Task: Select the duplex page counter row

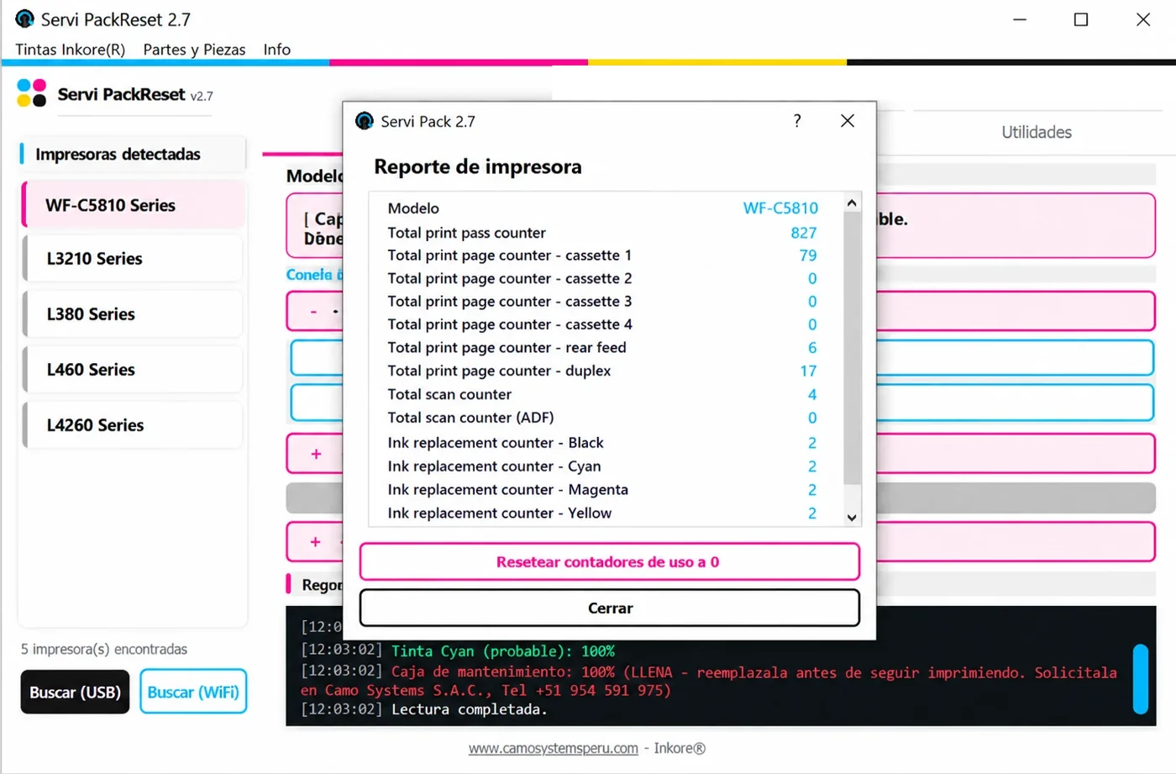Action: click(x=606, y=371)
